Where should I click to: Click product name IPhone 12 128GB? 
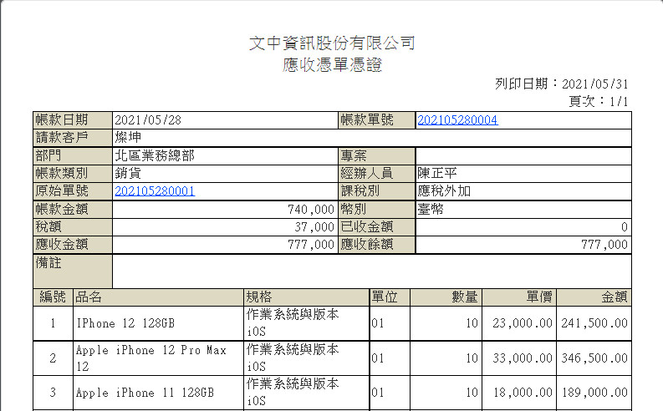(125, 323)
